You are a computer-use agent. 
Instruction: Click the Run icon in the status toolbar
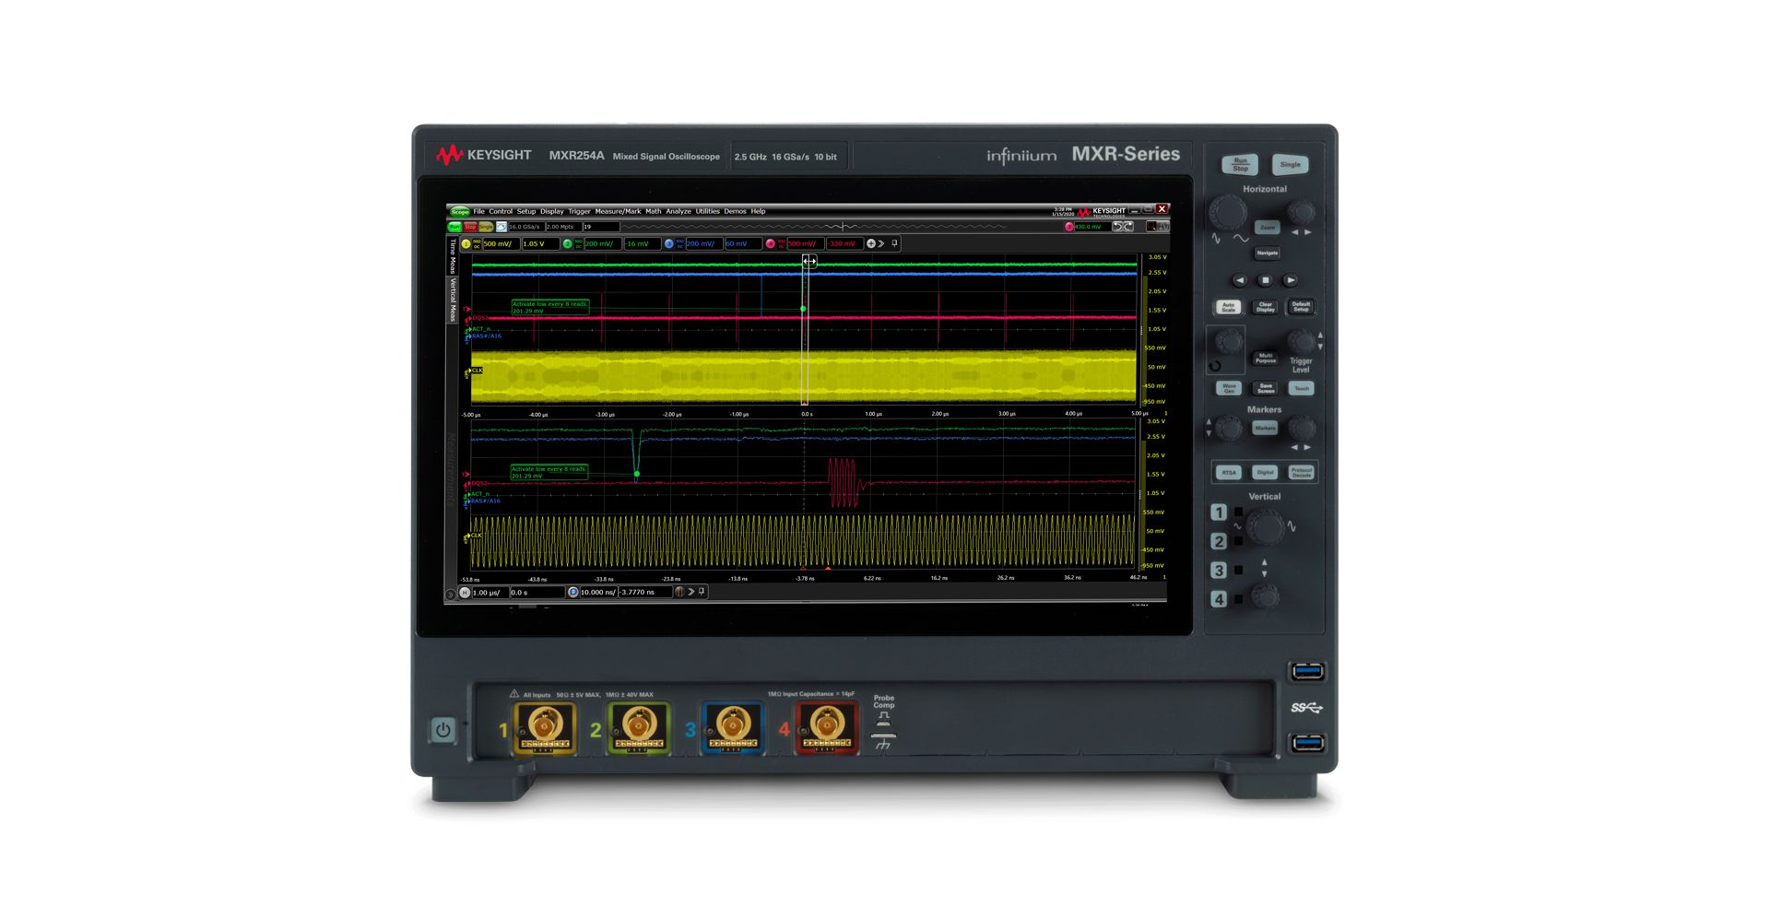454,227
